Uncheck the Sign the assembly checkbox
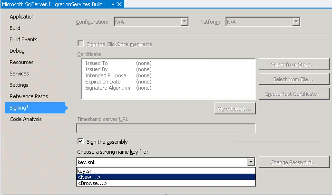Screen dimensions: 332x195 80,141
